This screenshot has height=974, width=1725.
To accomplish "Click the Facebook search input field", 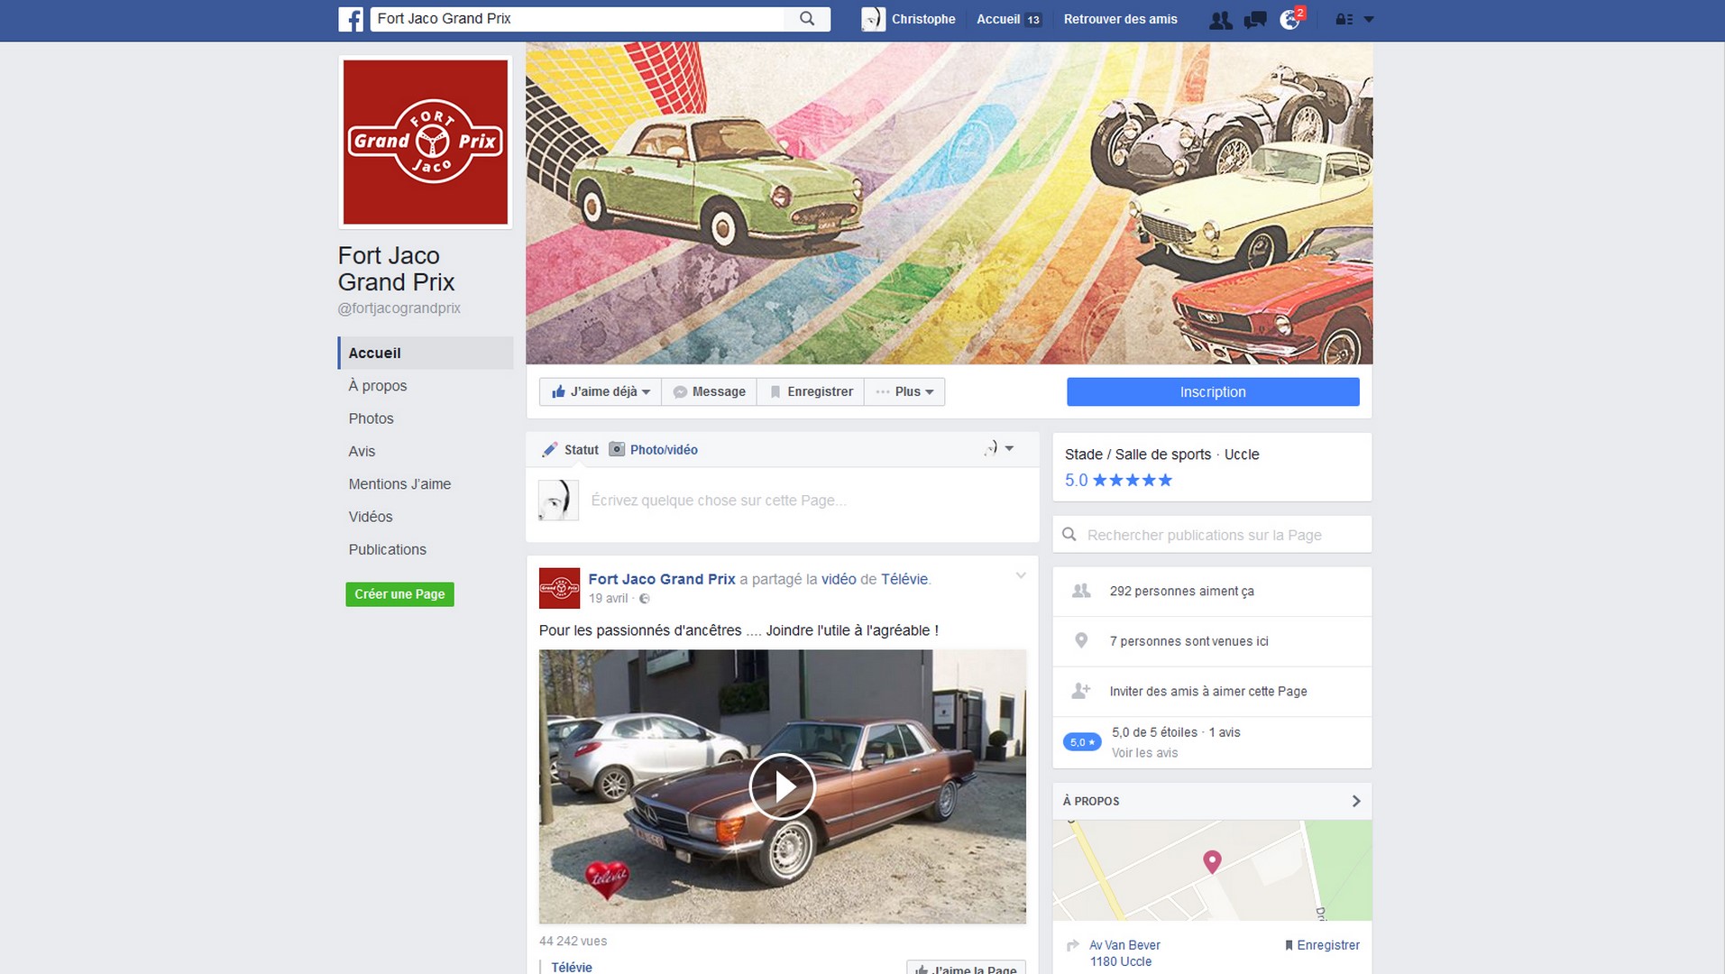I will pos(579,19).
